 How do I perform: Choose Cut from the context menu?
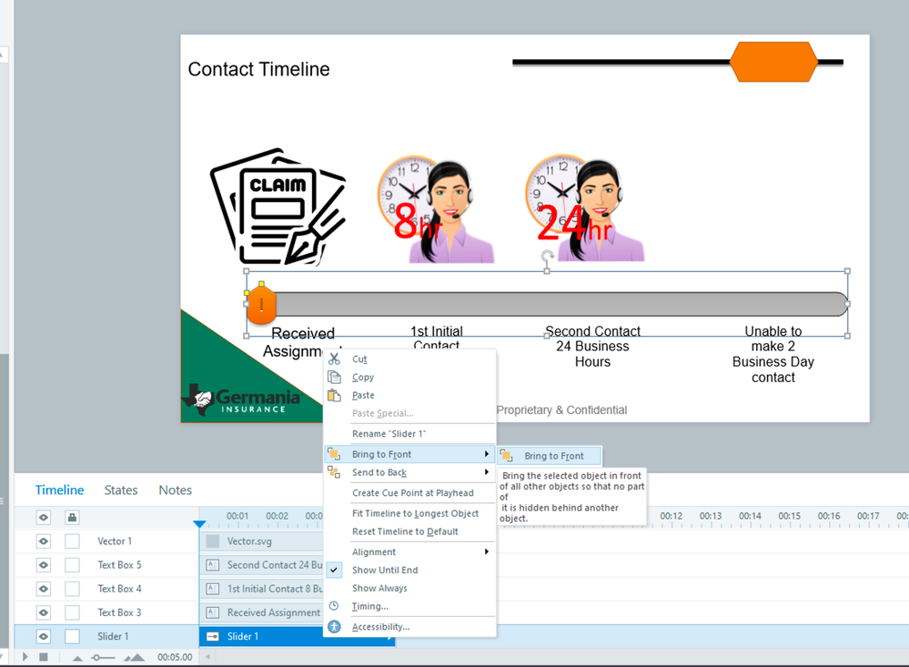pos(409,359)
